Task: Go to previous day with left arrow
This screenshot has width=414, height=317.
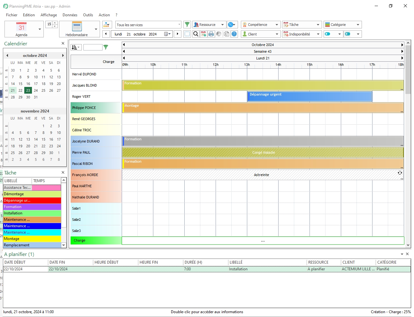Action: point(106,34)
